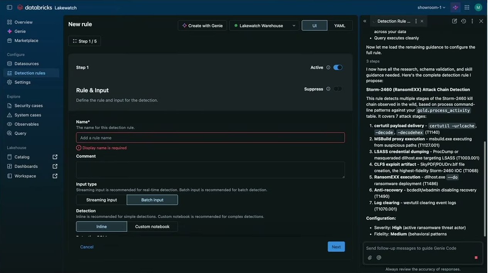The image size is (490, 273).
Task: Open Dashboards in Lakehouse section
Action: point(26,166)
